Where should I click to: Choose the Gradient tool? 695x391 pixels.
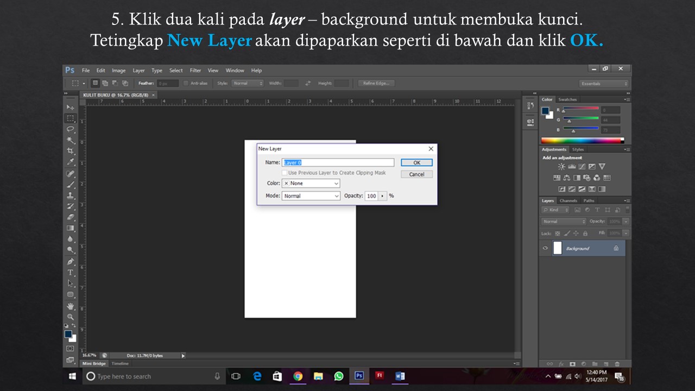click(70, 228)
